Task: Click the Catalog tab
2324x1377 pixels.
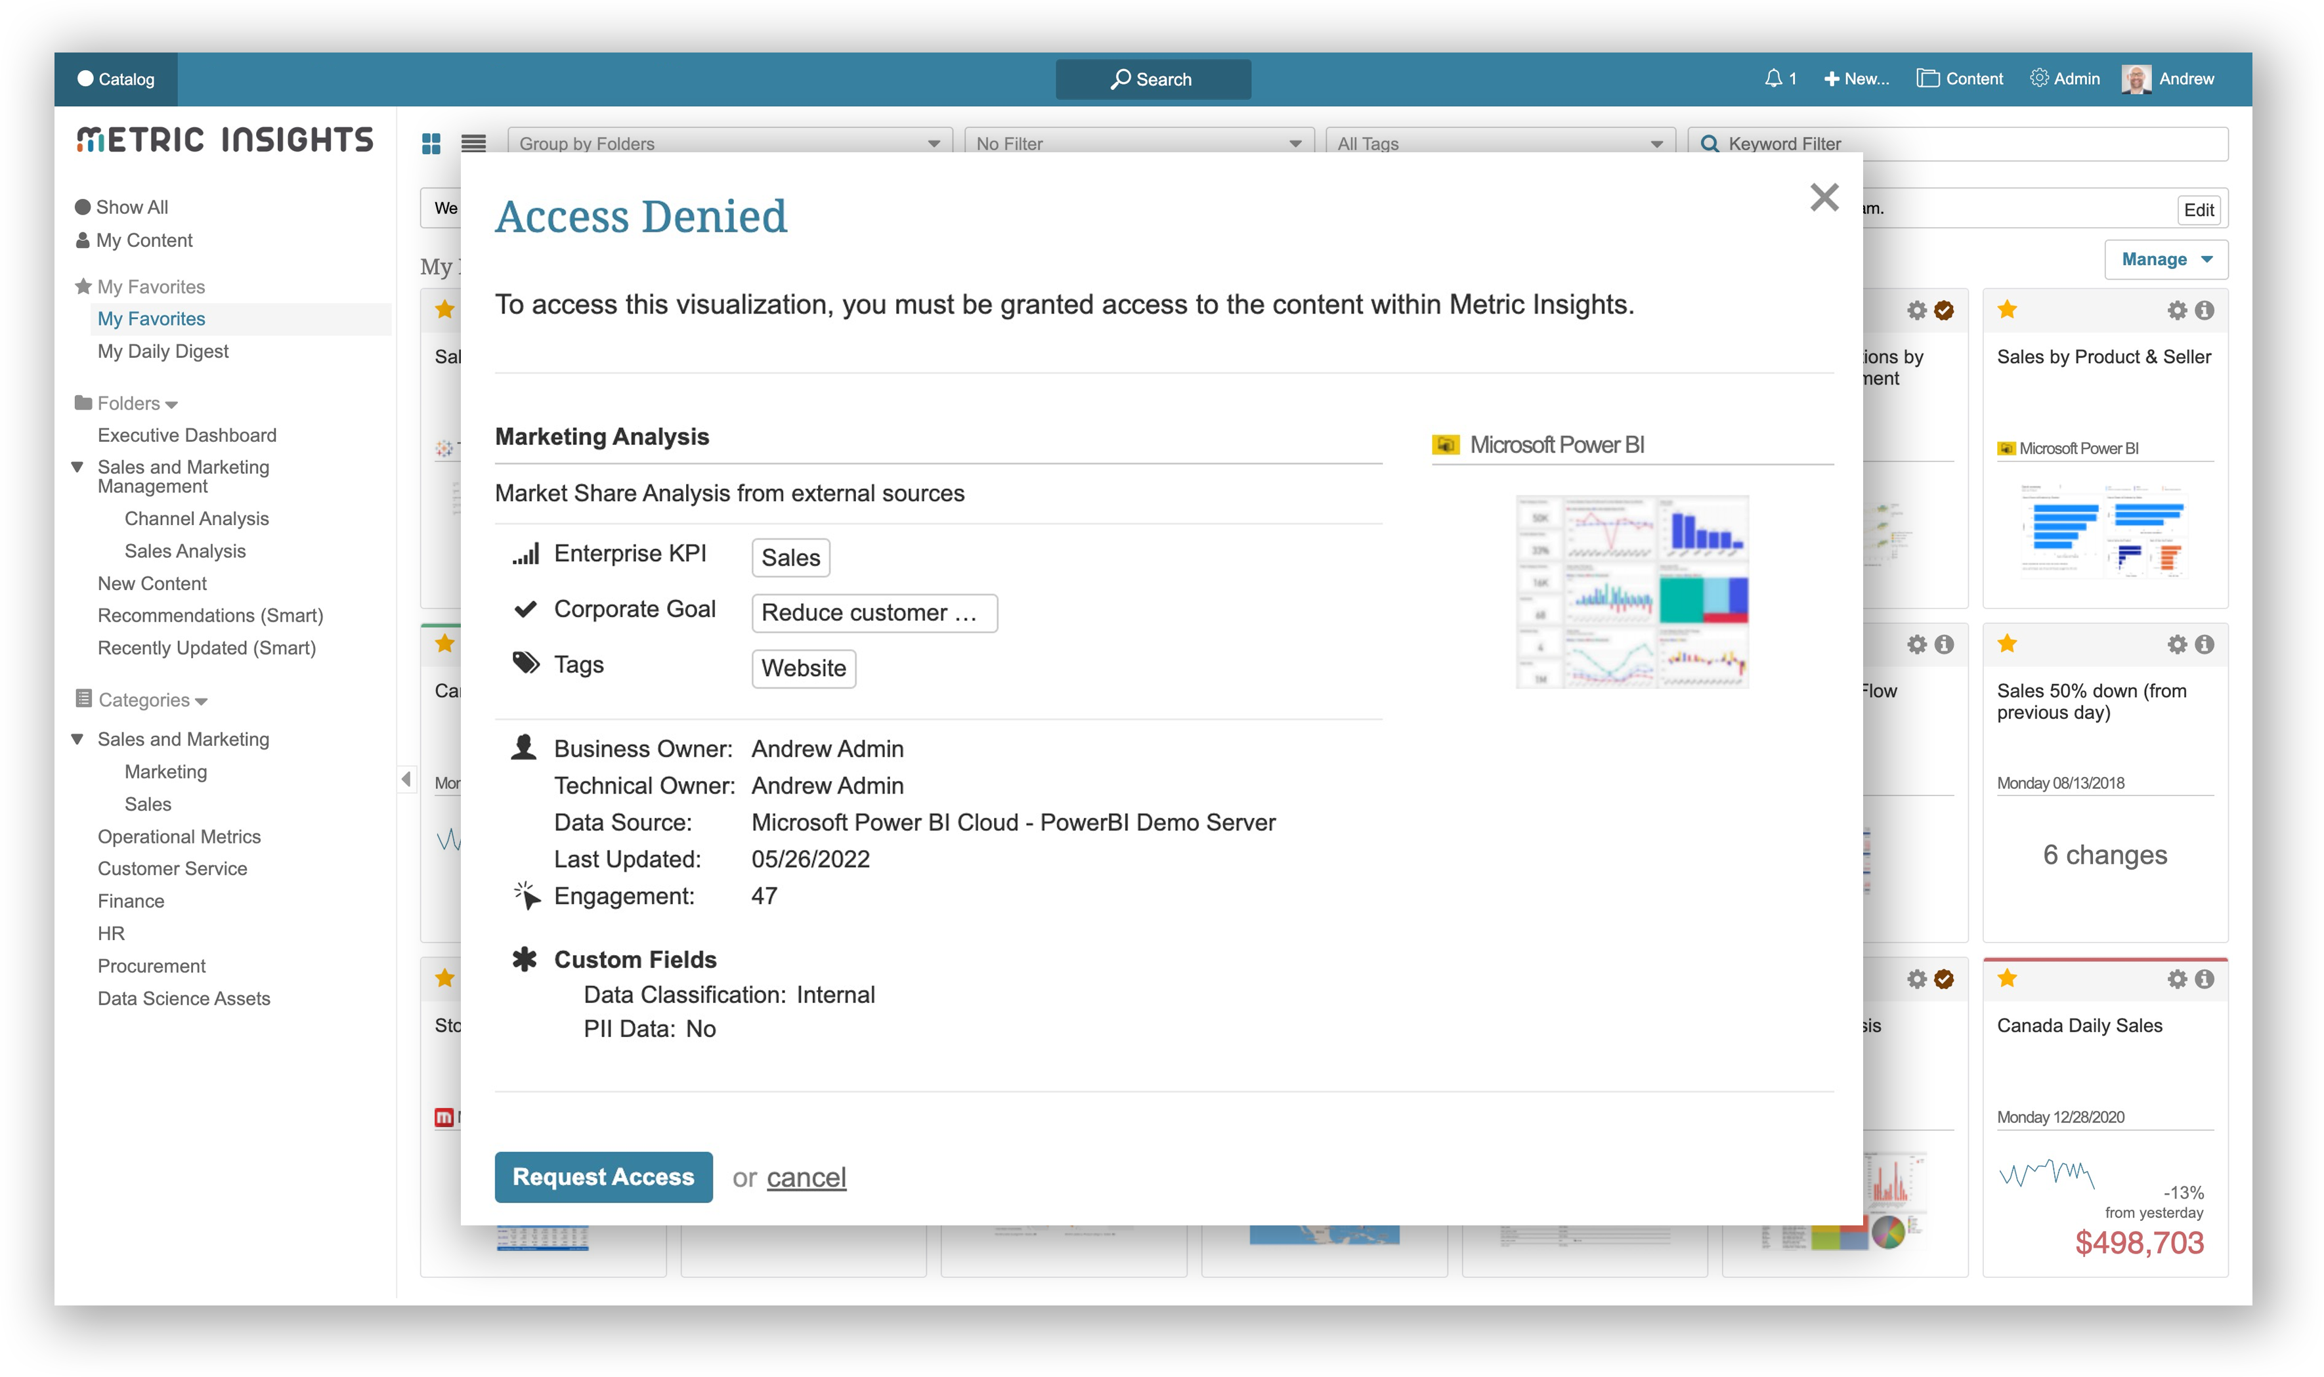Action: pyautogui.click(x=116, y=79)
